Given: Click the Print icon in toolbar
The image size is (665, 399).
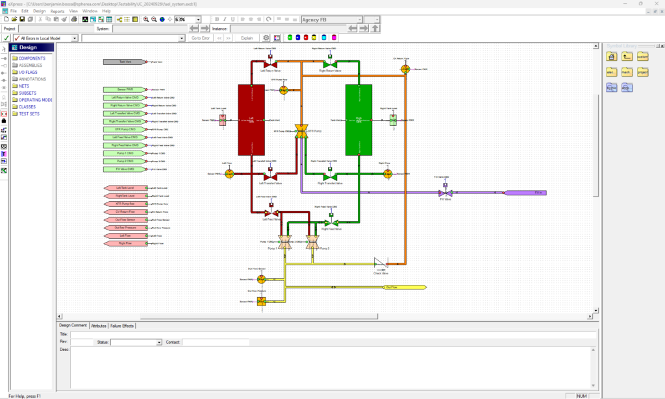Looking at the screenshot, I should [75, 19].
